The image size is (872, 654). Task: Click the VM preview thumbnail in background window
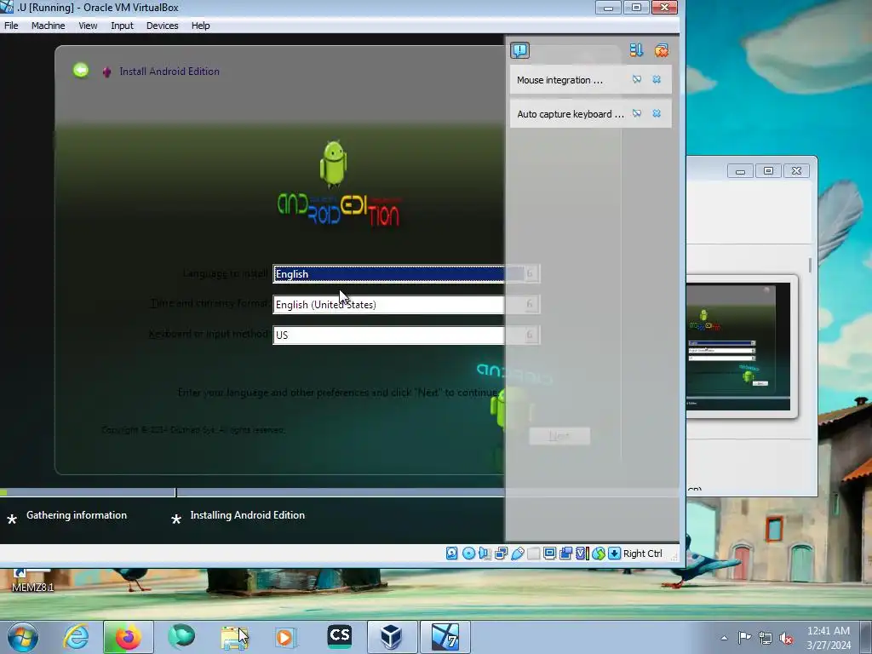(x=738, y=347)
